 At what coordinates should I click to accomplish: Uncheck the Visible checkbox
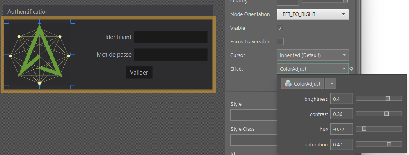click(x=280, y=28)
